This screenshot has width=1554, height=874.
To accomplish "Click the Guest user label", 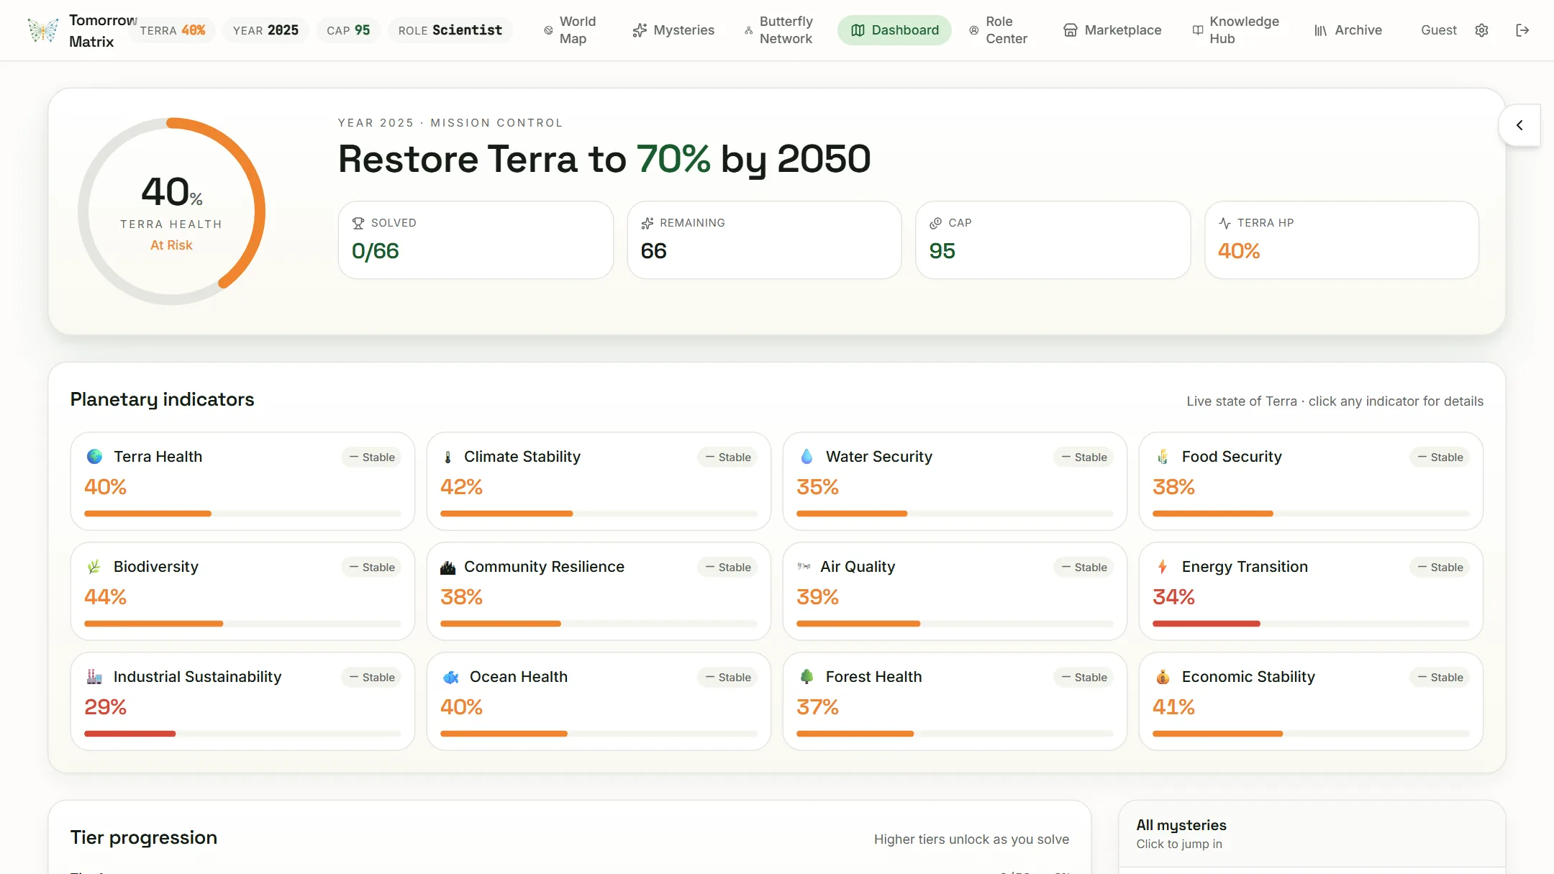I will coord(1438,30).
